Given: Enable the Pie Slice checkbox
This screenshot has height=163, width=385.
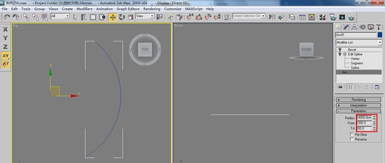Looking at the screenshot, I should [352, 135].
